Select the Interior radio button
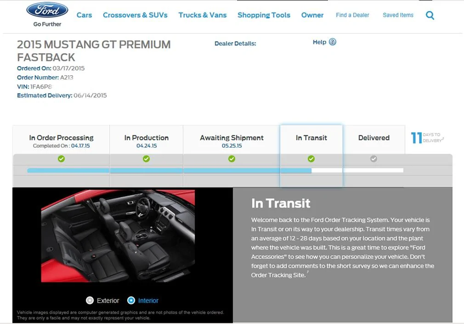464x324 pixels. click(x=131, y=300)
